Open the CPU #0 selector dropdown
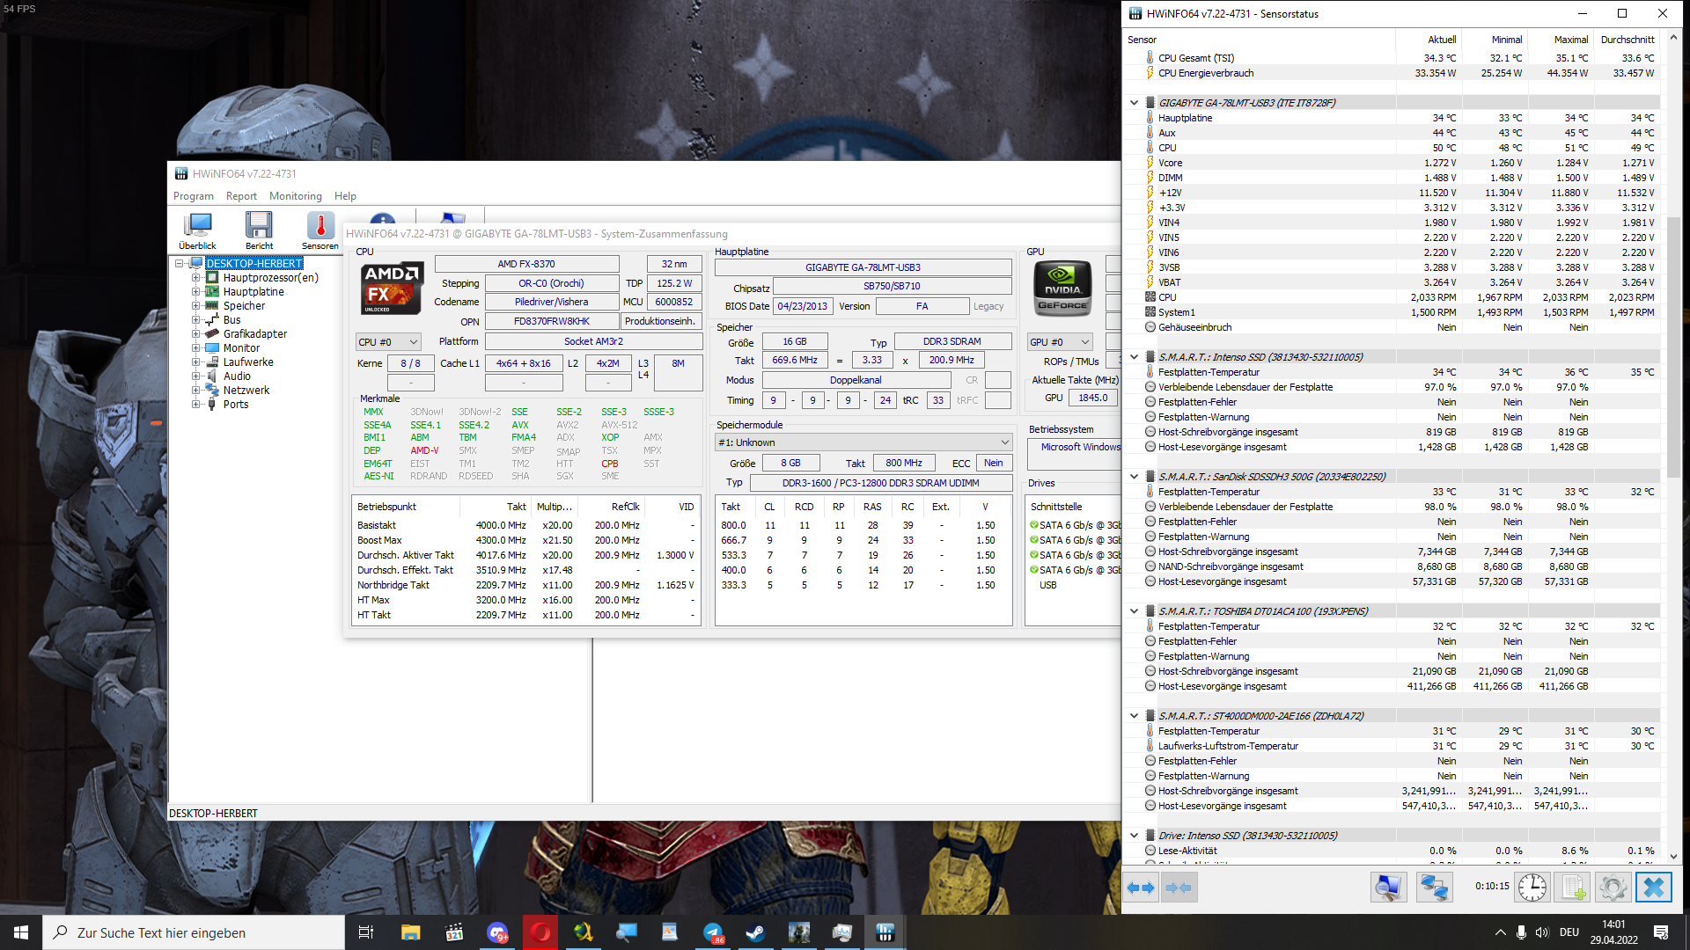This screenshot has height=950, width=1690. [388, 342]
